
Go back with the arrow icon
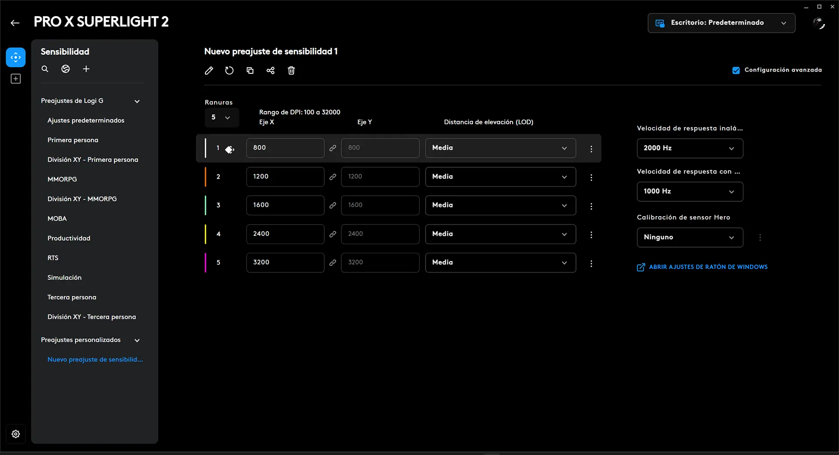pos(15,23)
